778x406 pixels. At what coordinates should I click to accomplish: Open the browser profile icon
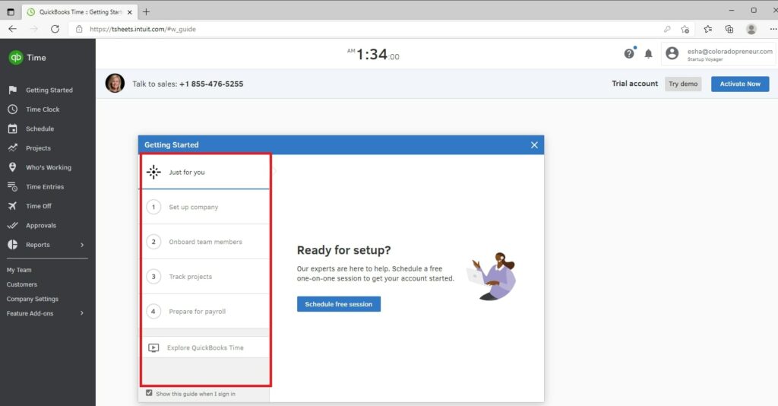tap(751, 30)
